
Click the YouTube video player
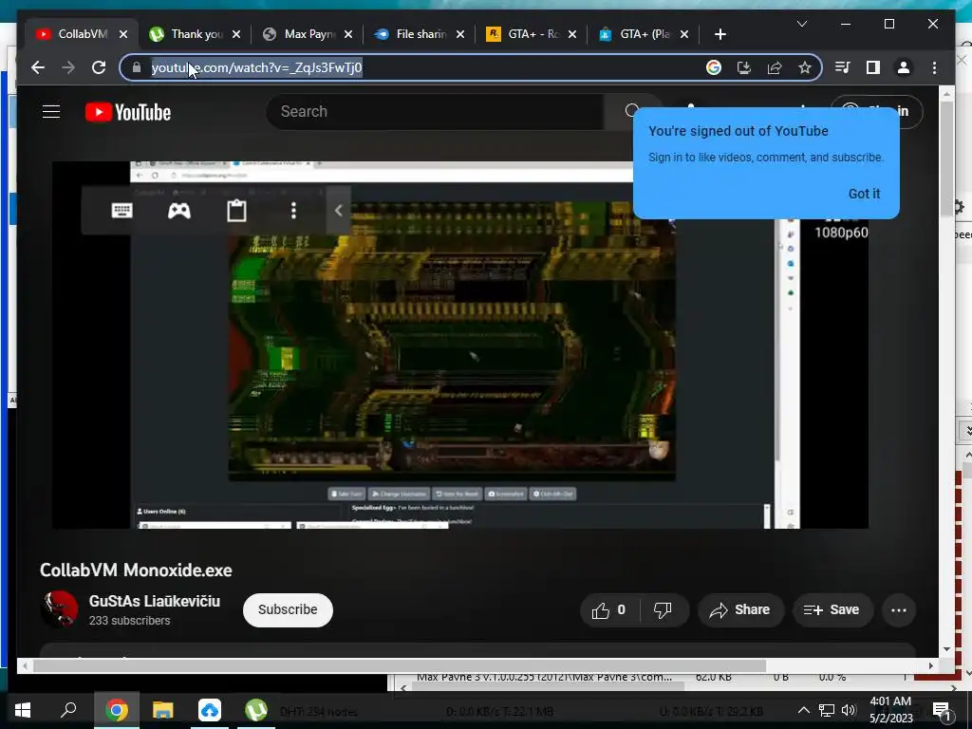point(460,345)
